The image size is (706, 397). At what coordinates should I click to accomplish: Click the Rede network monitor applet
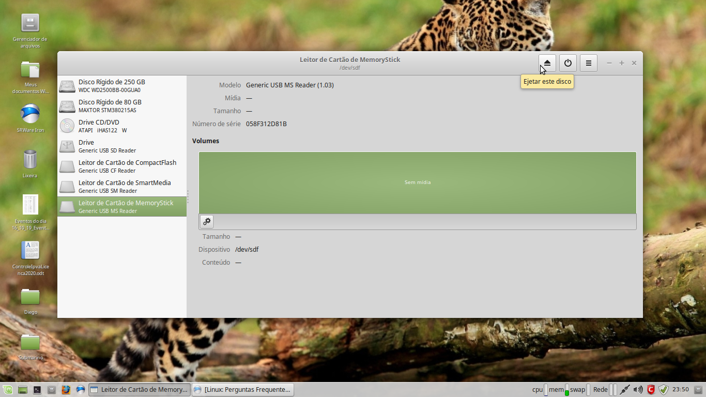[x=605, y=390]
